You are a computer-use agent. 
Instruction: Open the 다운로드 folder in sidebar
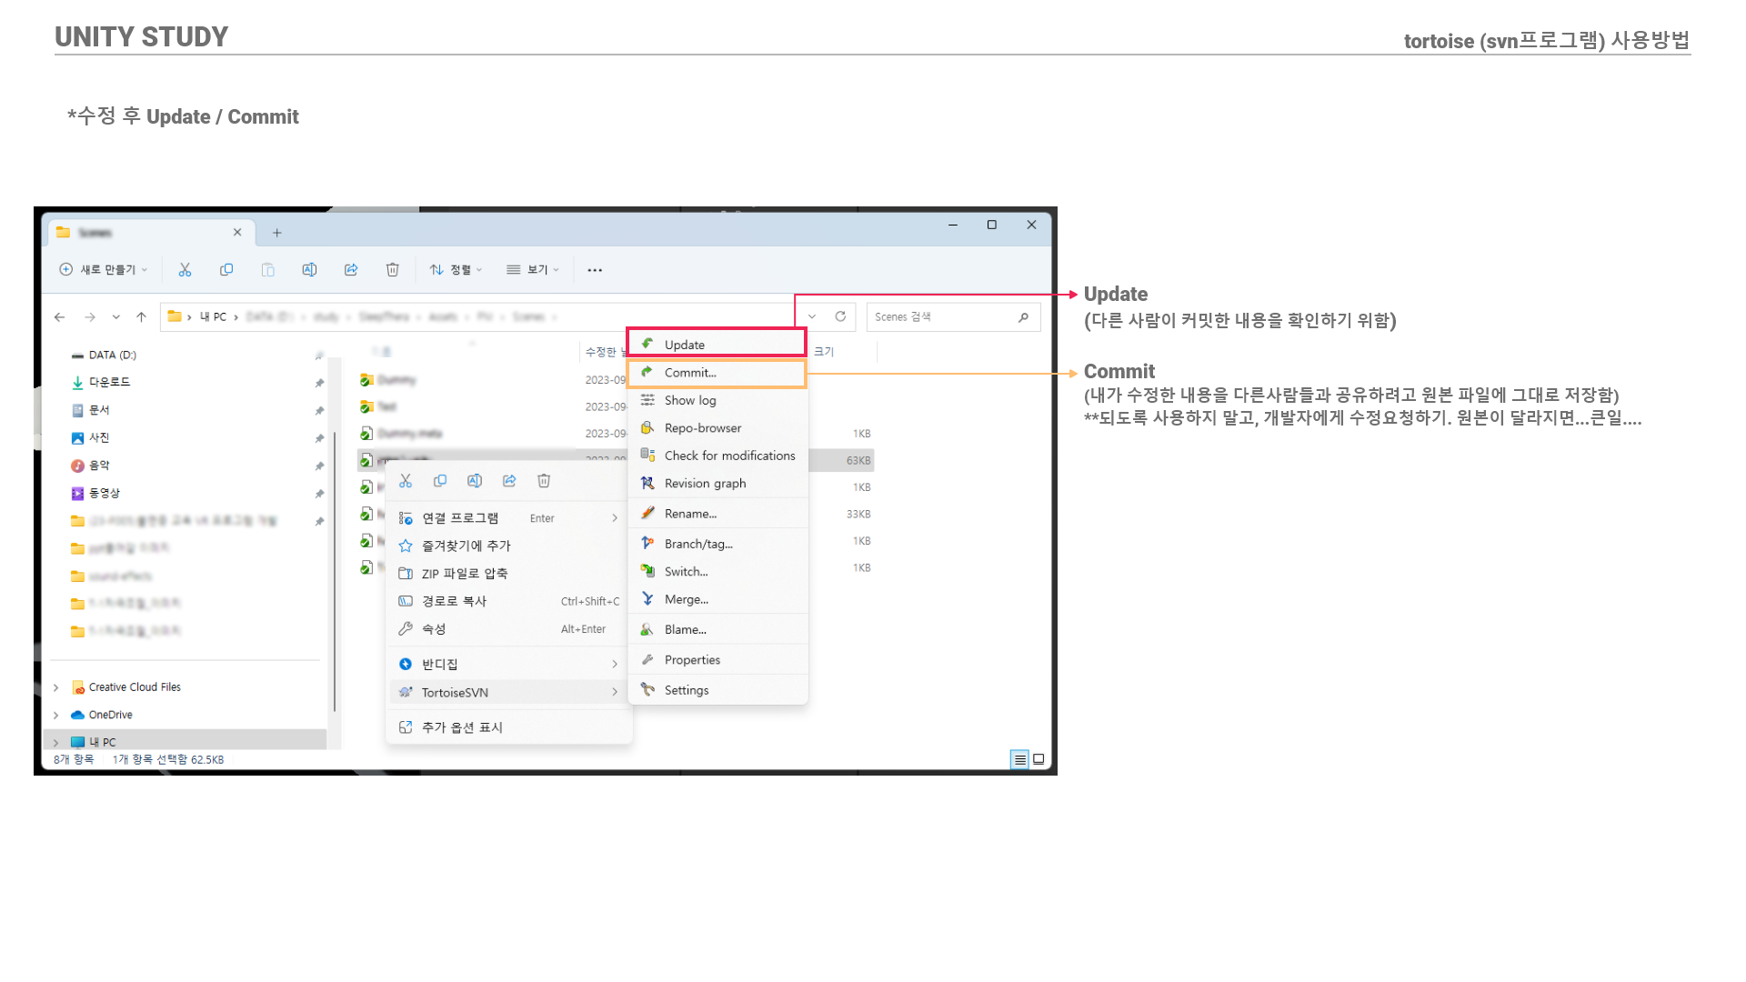click(109, 382)
